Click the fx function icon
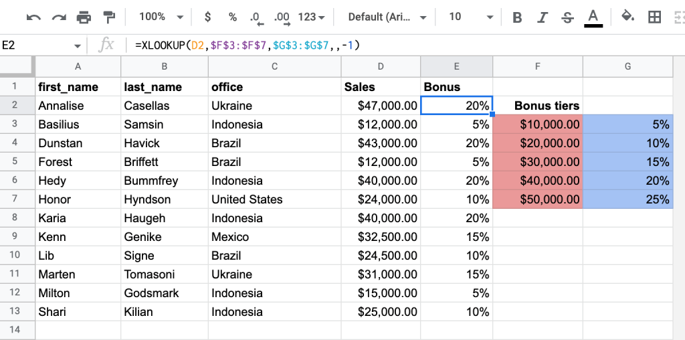This screenshot has height=340, width=685. click(x=106, y=45)
